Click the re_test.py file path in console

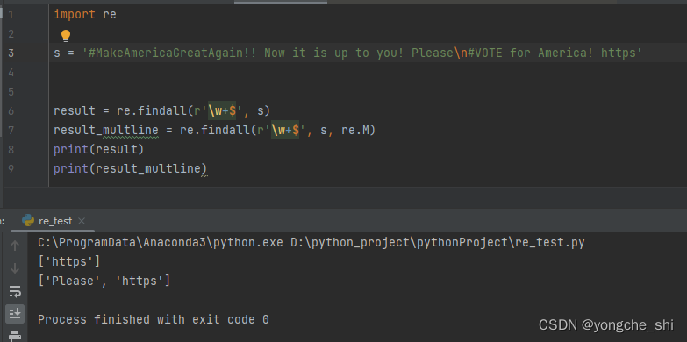point(438,243)
